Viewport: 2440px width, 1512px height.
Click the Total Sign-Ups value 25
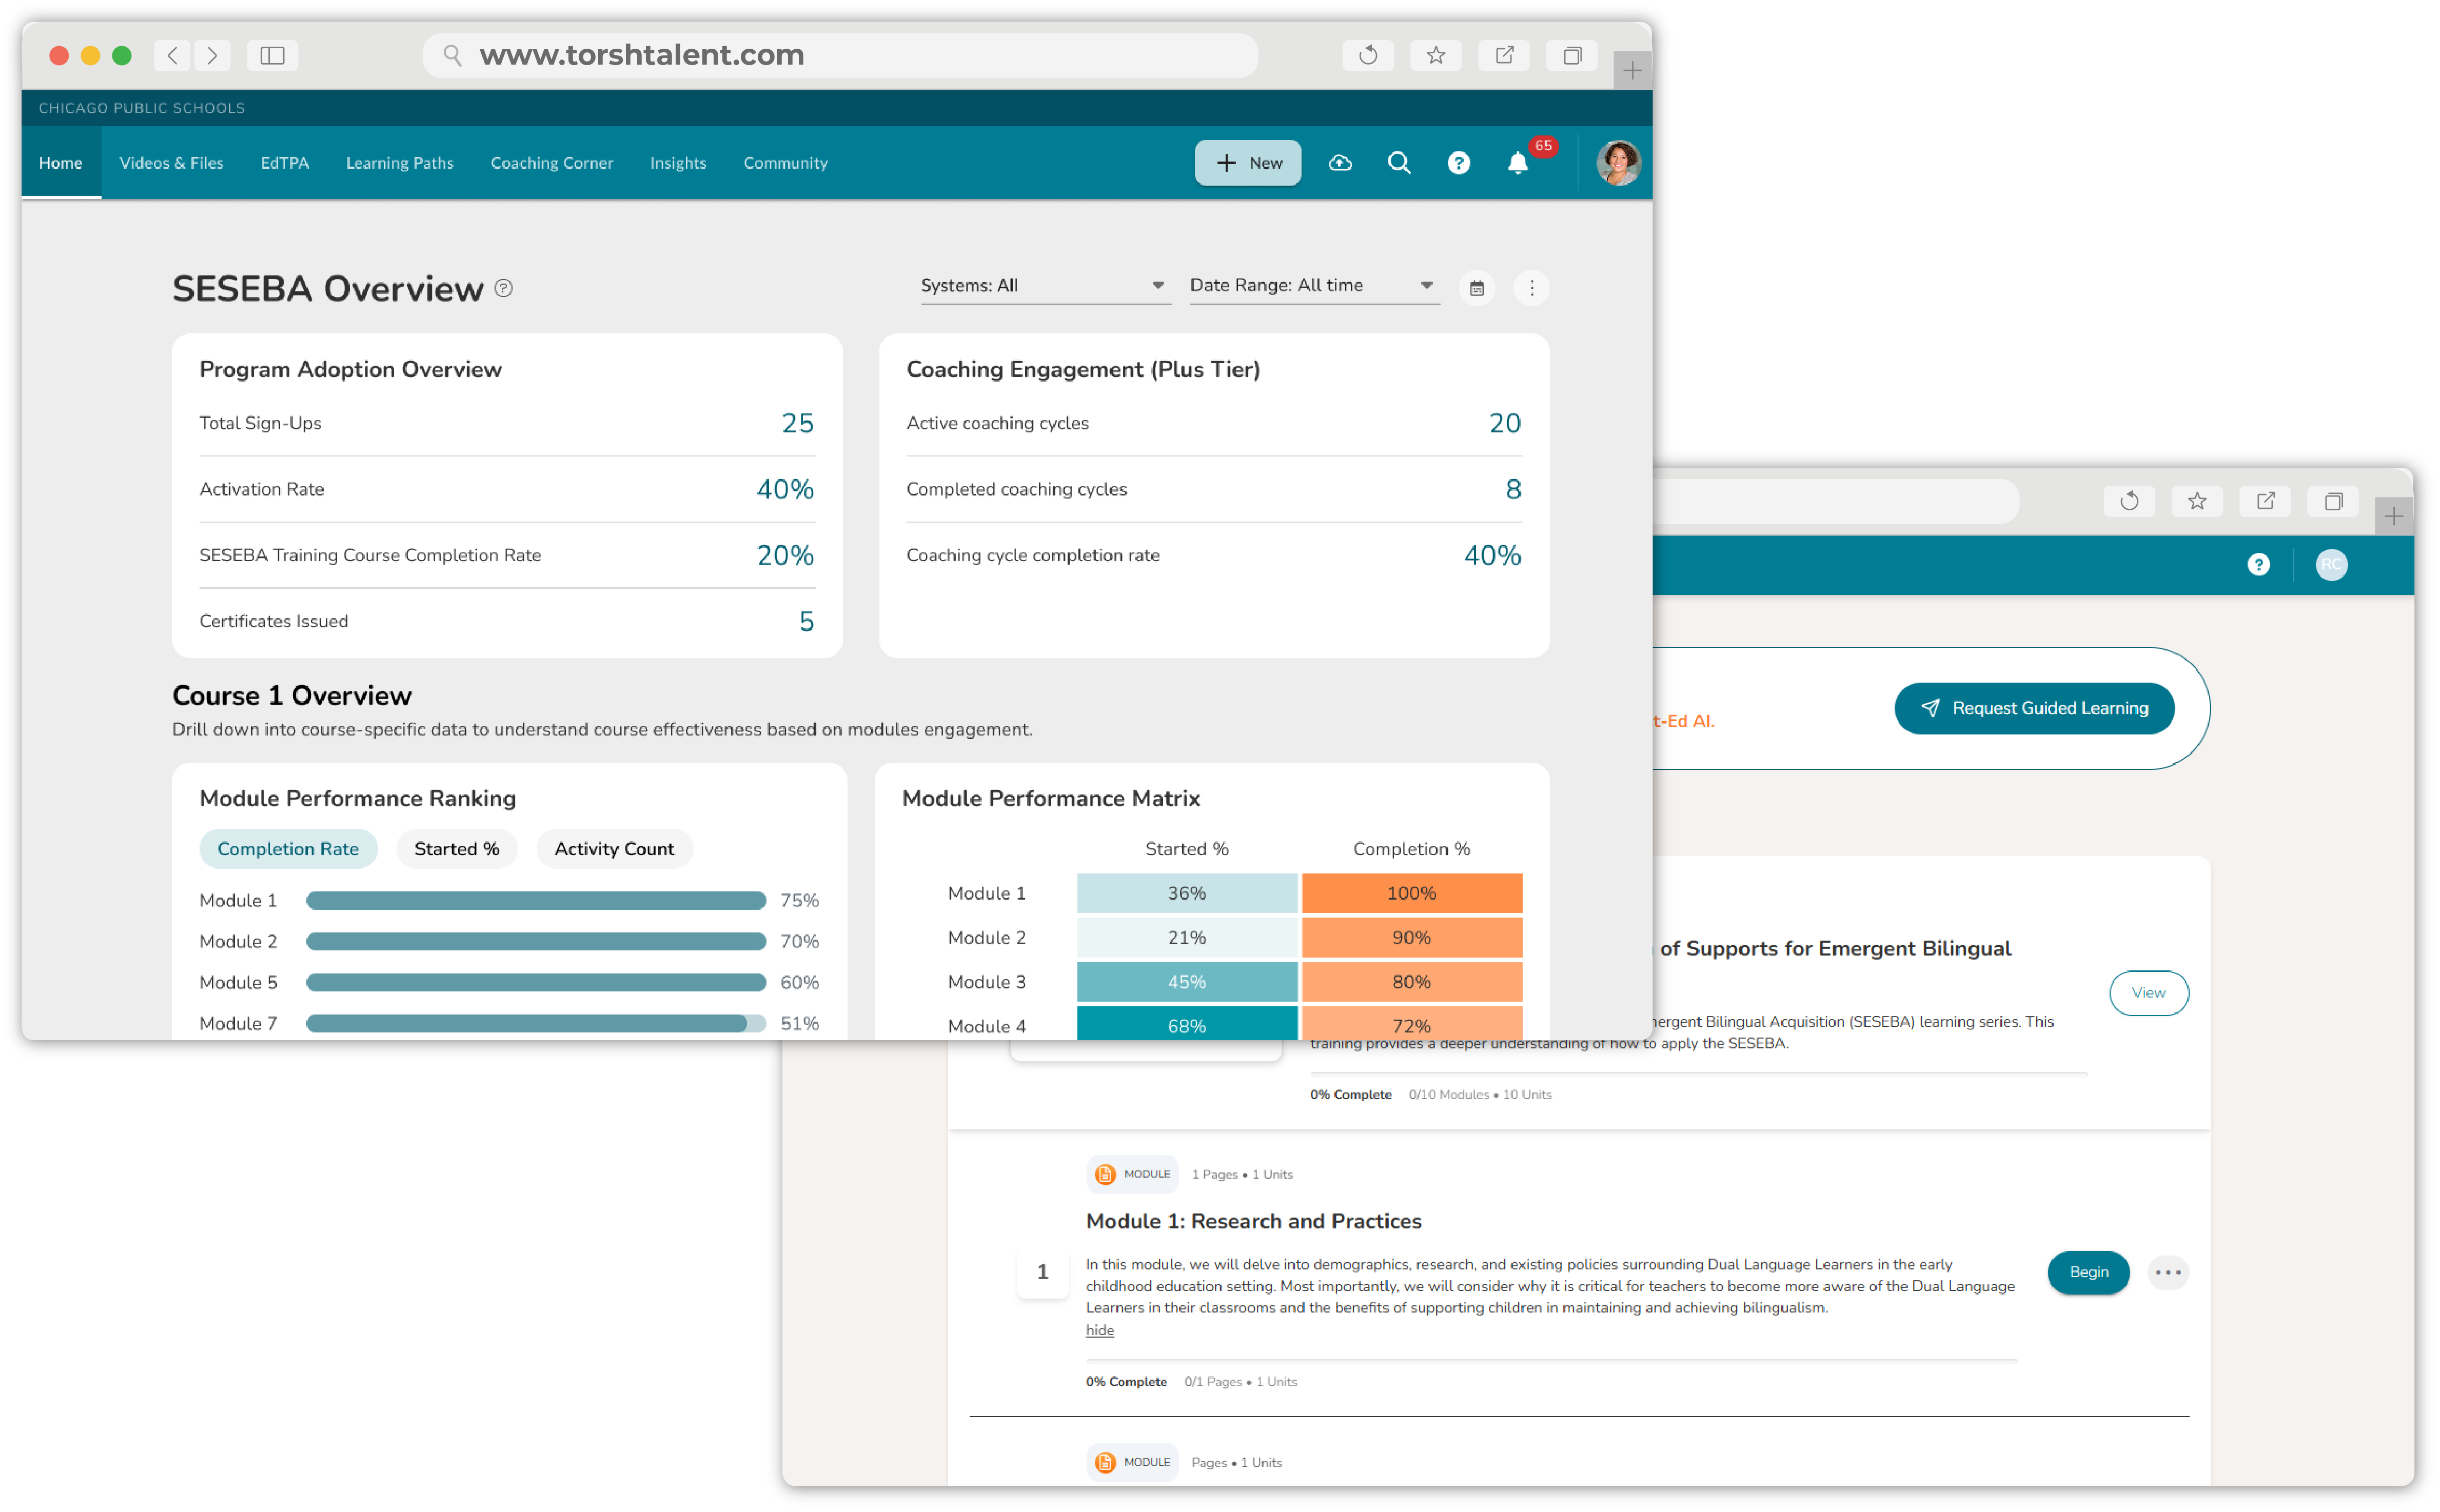tap(797, 423)
